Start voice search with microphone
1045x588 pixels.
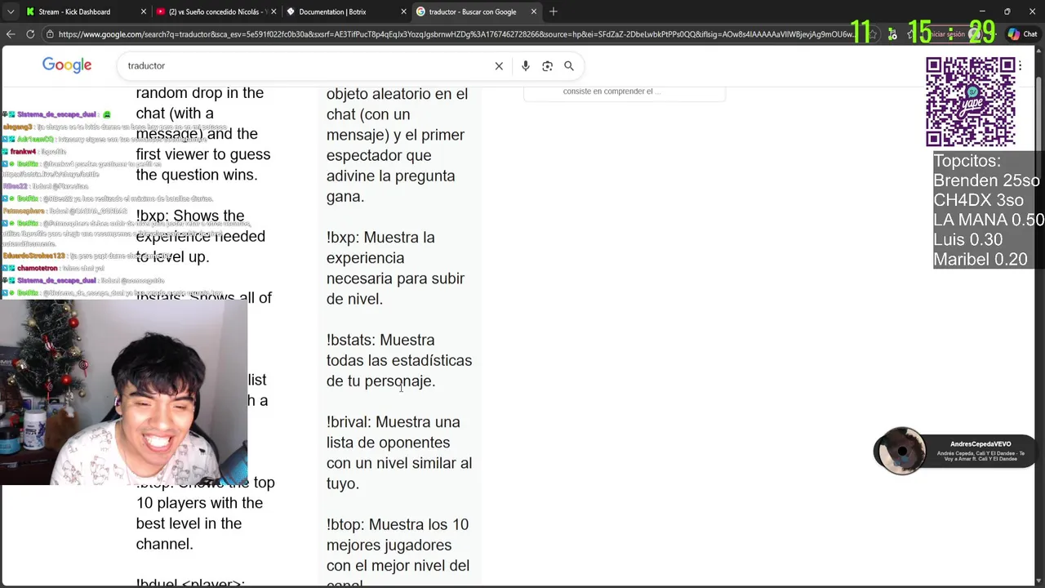pos(525,66)
